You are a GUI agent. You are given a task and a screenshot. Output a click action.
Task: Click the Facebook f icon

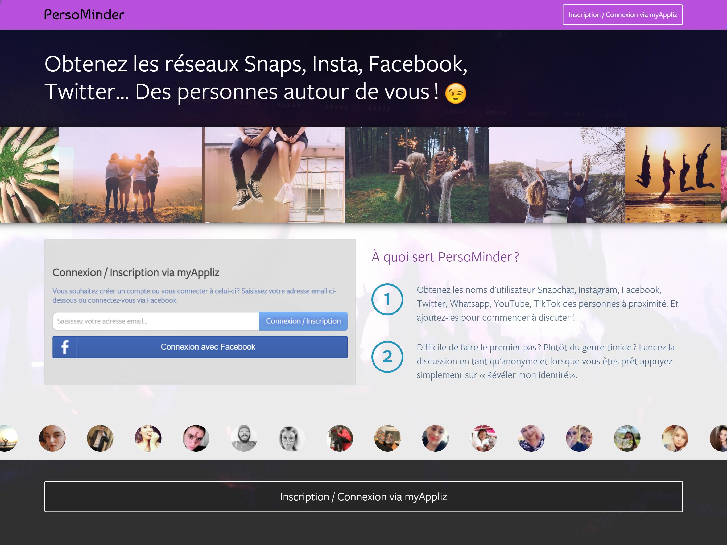tap(65, 347)
